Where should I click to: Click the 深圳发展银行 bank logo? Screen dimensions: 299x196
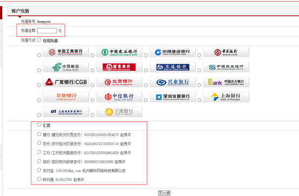pos(173,97)
